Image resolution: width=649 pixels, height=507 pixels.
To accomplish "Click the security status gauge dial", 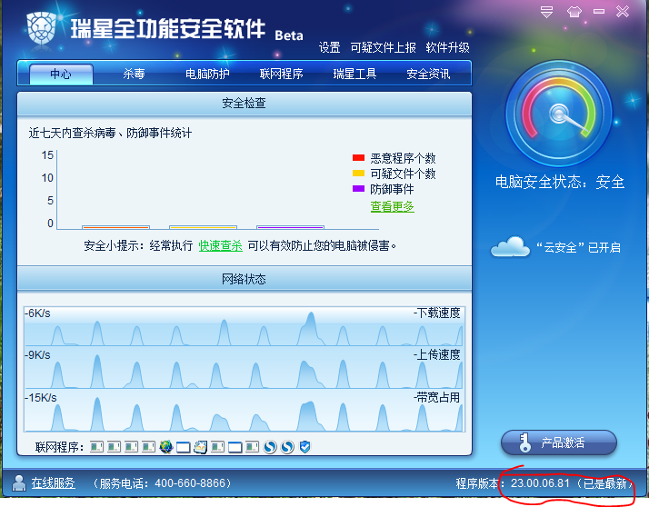I will pos(558,114).
